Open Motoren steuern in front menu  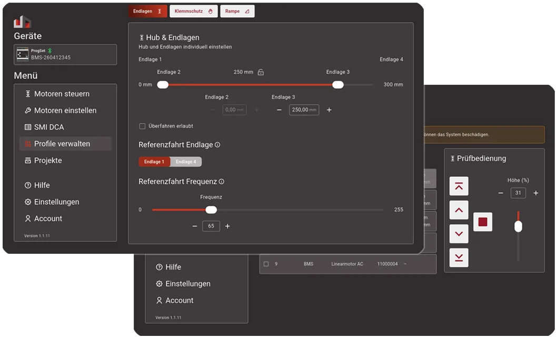click(65, 94)
